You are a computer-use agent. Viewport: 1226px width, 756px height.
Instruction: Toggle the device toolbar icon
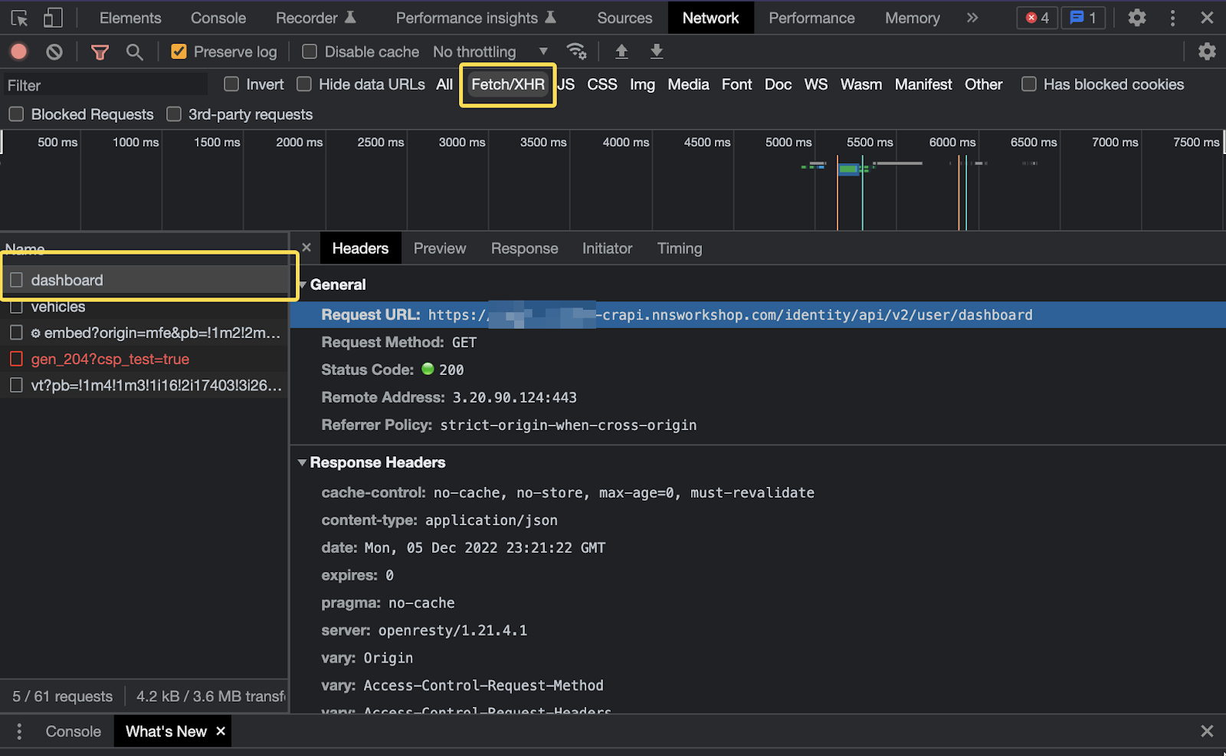coord(53,18)
